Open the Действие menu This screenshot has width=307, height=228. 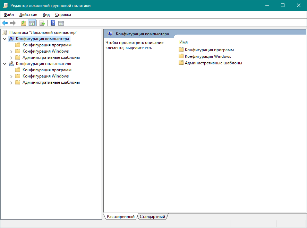click(x=28, y=15)
